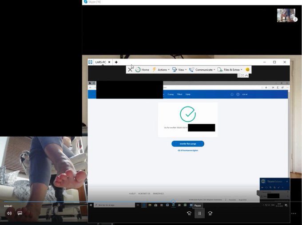Toggle full screen in TeamViewer toolbar
The width and height of the screenshot is (302, 225).
pyautogui.click(x=242, y=75)
